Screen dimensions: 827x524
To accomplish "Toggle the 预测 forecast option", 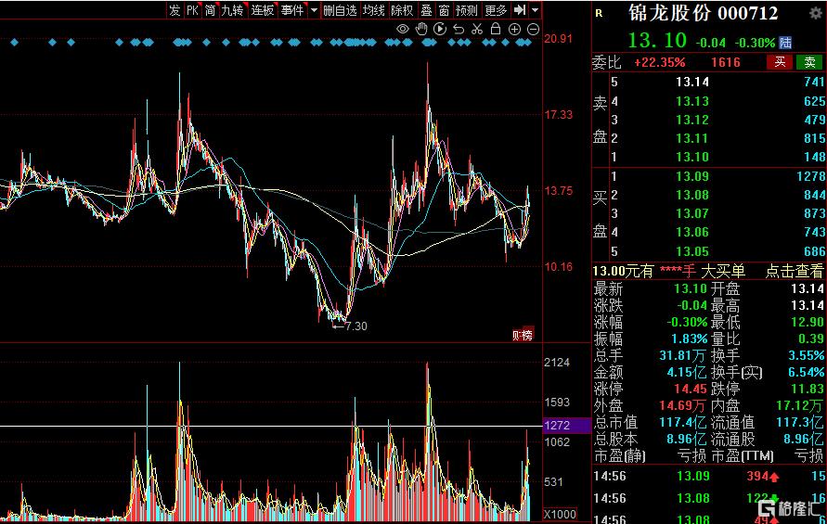I will [467, 10].
